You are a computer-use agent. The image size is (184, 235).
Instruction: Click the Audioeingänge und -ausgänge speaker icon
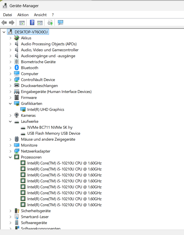(x=16, y=56)
